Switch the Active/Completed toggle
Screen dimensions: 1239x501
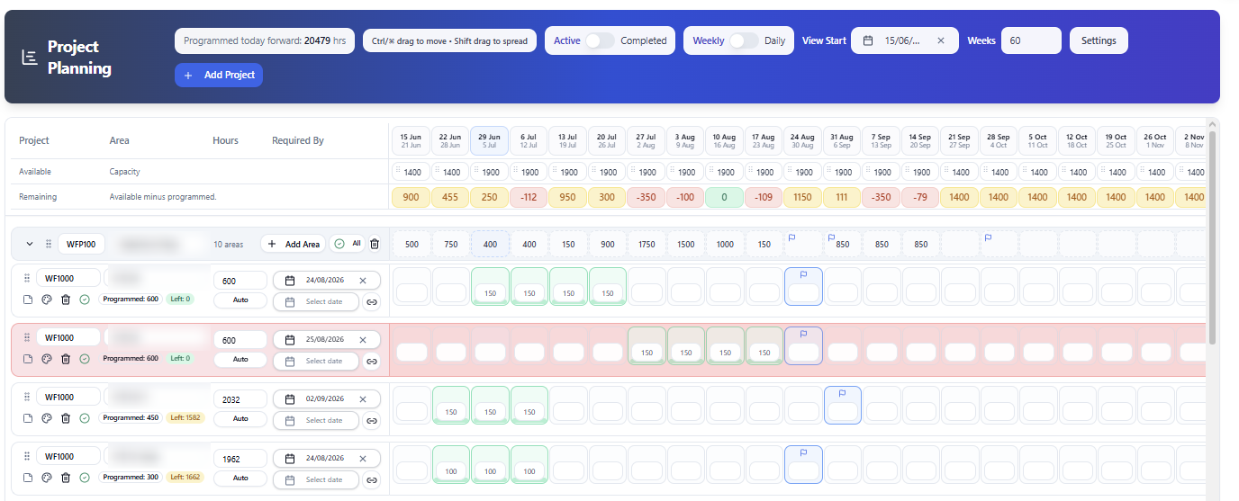[x=600, y=40]
